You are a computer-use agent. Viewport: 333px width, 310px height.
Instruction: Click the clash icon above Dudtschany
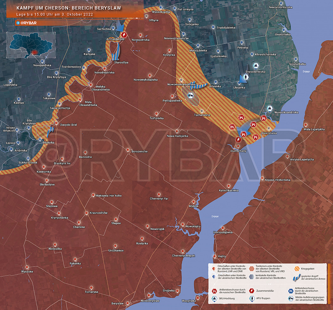point(238,139)
